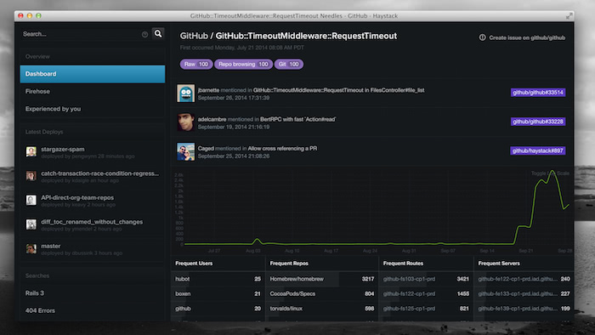The height and width of the screenshot is (335, 595).
Task: Open github/github#33228 issue badge
Action: [x=538, y=122]
